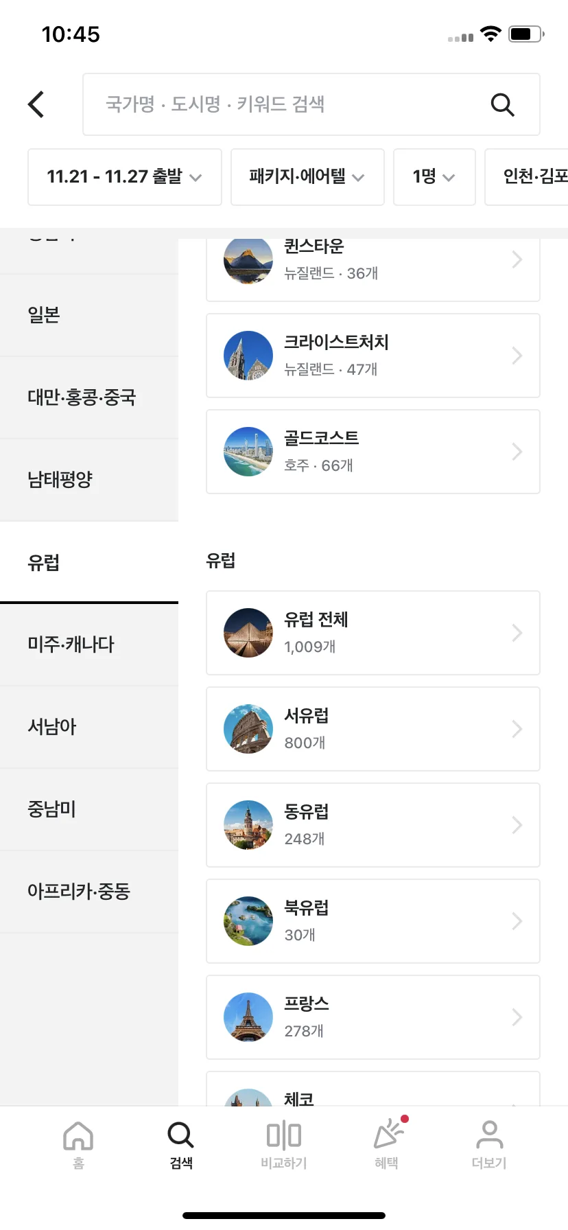Image resolution: width=568 pixels, height=1230 pixels.
Task: Open the 더보기 profile icon
Action: pos(489,1136)
